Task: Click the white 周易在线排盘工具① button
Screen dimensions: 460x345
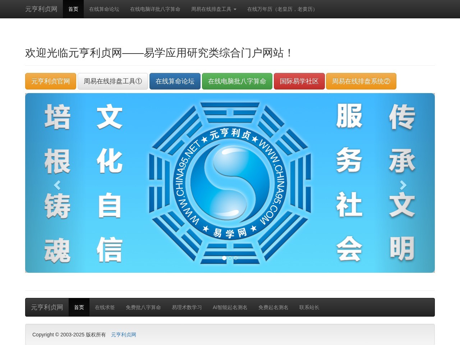Action: tap(112, 81)
